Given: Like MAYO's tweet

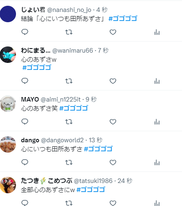Looking at the screenshot, I should [x=113, y=122].
